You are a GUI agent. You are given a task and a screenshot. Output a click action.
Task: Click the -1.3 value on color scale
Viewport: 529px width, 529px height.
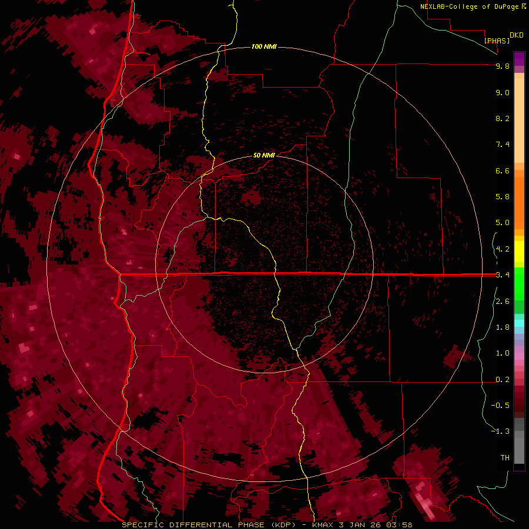pyautogui.click(x=500, y=431)
